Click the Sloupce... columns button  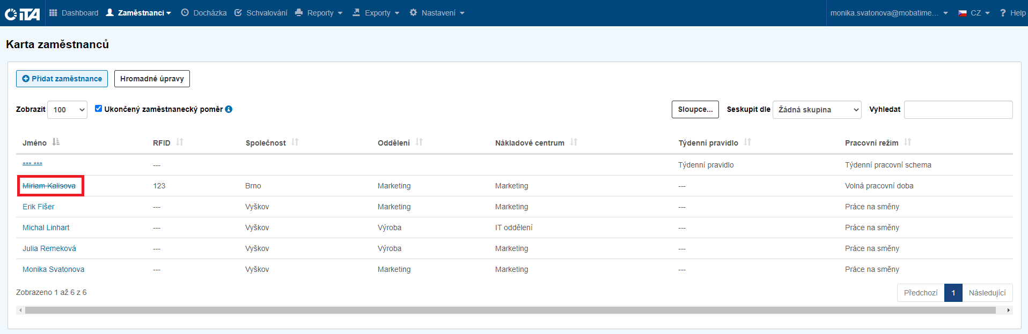point(695,109)
